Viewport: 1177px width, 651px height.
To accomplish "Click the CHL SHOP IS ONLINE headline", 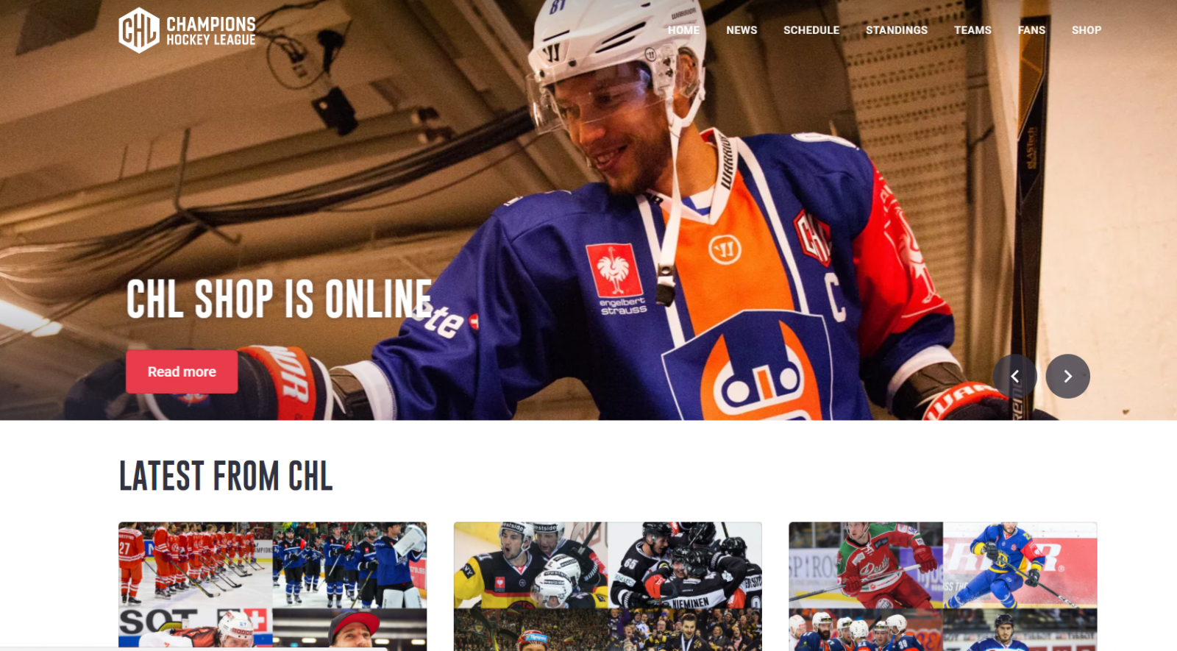I will coord(280,299).
